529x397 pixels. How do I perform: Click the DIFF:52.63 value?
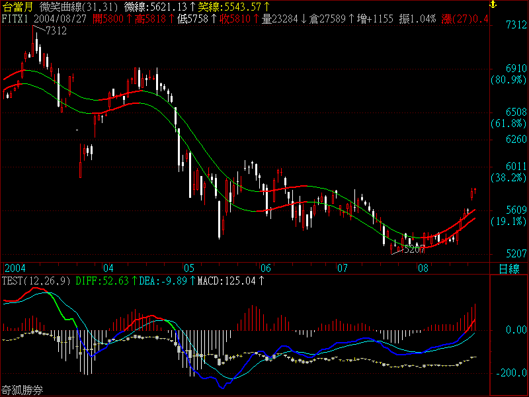[x=102, y=281]
